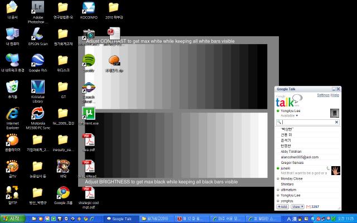Open the Settings link in Google Talk

tap(323, 95)
